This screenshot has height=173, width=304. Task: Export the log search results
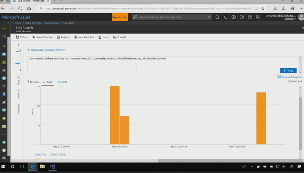(104, 37)
